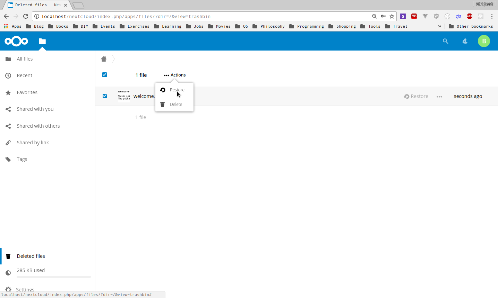The width and height of the screenshot is (498, 298).
Task: Open the Nextcloud logo home page
Action: click(16, 41)
